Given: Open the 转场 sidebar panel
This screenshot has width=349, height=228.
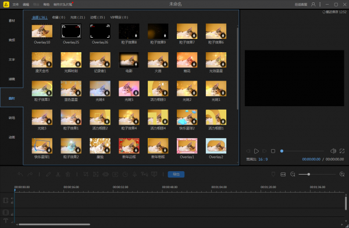Looking at the screenshot, I should (12, 118).
